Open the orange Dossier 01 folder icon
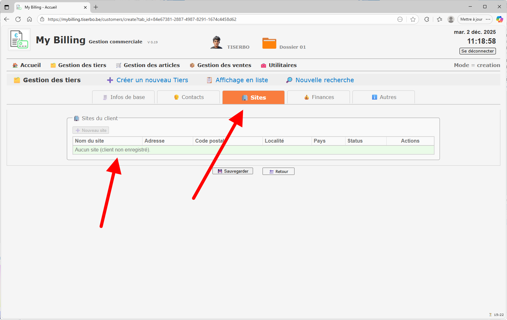 coord(269,43)
